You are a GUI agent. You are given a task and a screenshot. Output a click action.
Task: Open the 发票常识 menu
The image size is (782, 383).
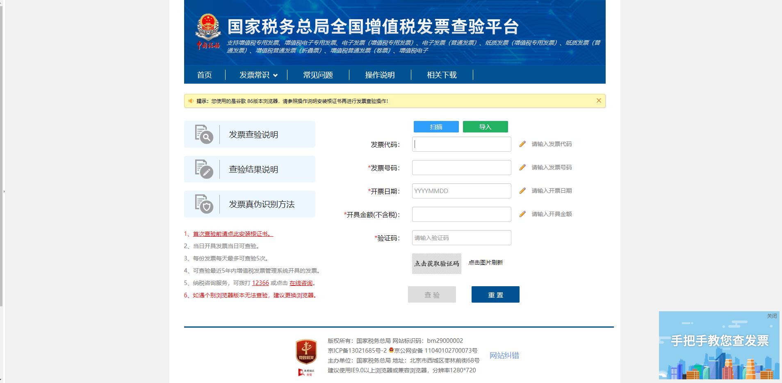(254, 75)
